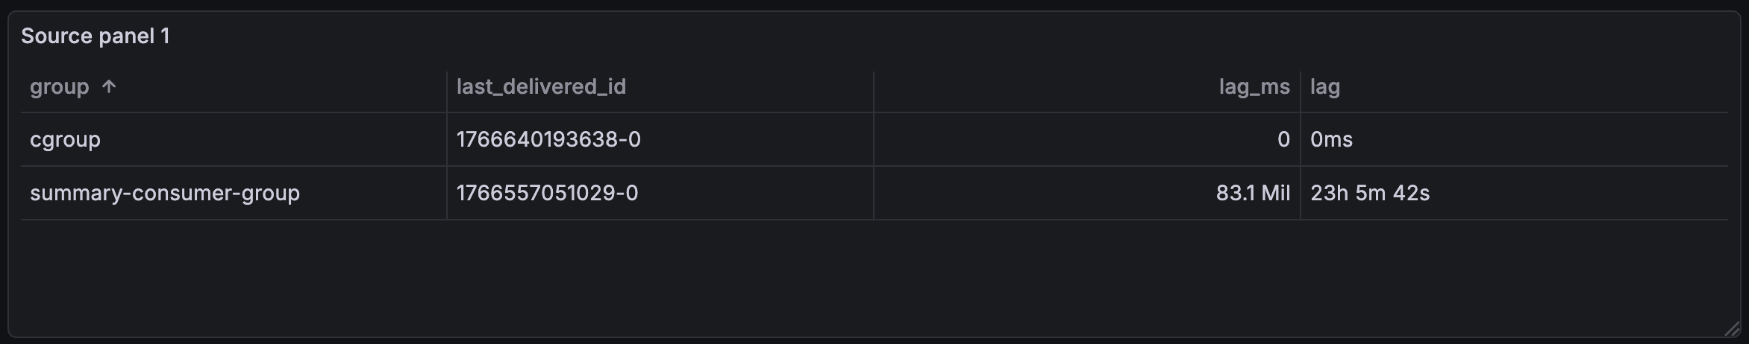The image size is (1749, 344).
Task: Click the lag column header
Action: click(x=1325, y=87)
